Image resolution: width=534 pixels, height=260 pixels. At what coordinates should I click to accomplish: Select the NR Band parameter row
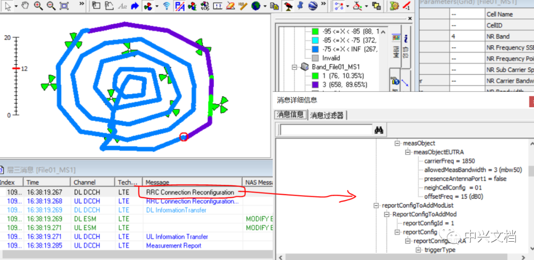(477, 37)
